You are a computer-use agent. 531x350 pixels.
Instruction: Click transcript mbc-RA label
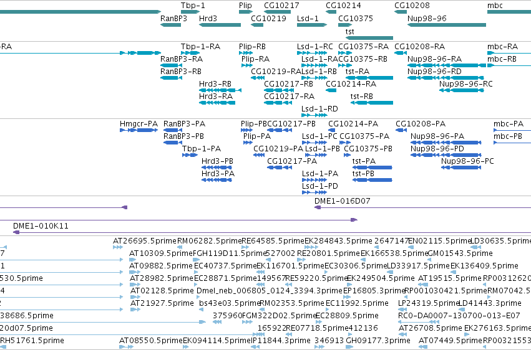click(502, 47)
